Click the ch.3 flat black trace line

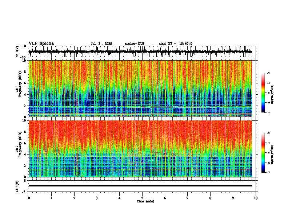(x=140, y=186)
